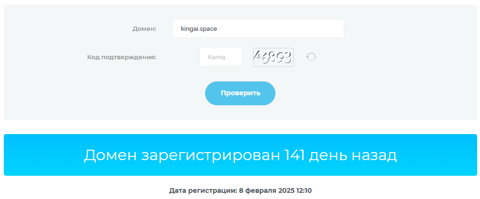Image resolution: width=480 pixels, height=199 pixels.
Task: Click the captcha image showing 46893
Action: click(x=273, y=57)
